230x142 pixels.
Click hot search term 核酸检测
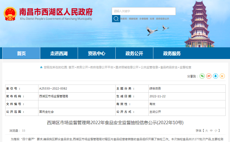133,19
